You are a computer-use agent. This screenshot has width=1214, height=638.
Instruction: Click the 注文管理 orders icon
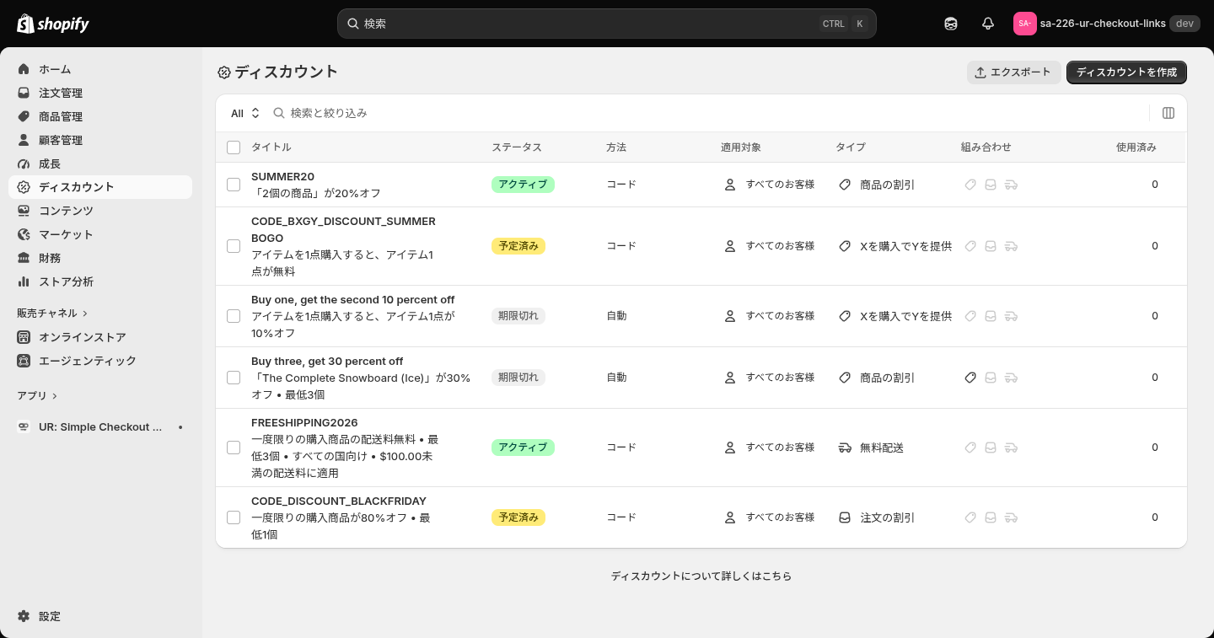click(x=24, y=93)
